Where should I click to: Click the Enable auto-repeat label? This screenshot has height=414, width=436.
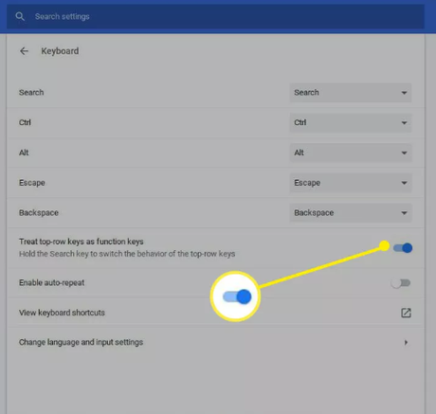(x=52, y=282)
